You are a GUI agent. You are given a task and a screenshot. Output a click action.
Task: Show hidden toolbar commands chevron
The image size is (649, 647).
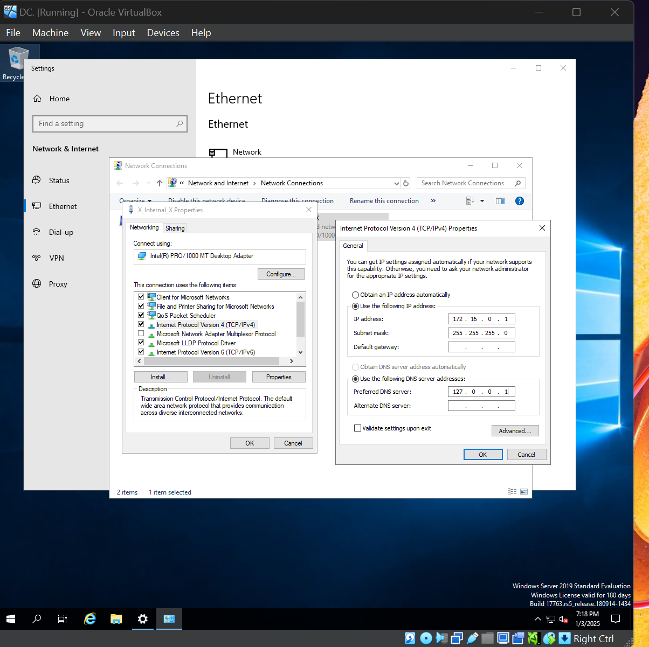433,201
